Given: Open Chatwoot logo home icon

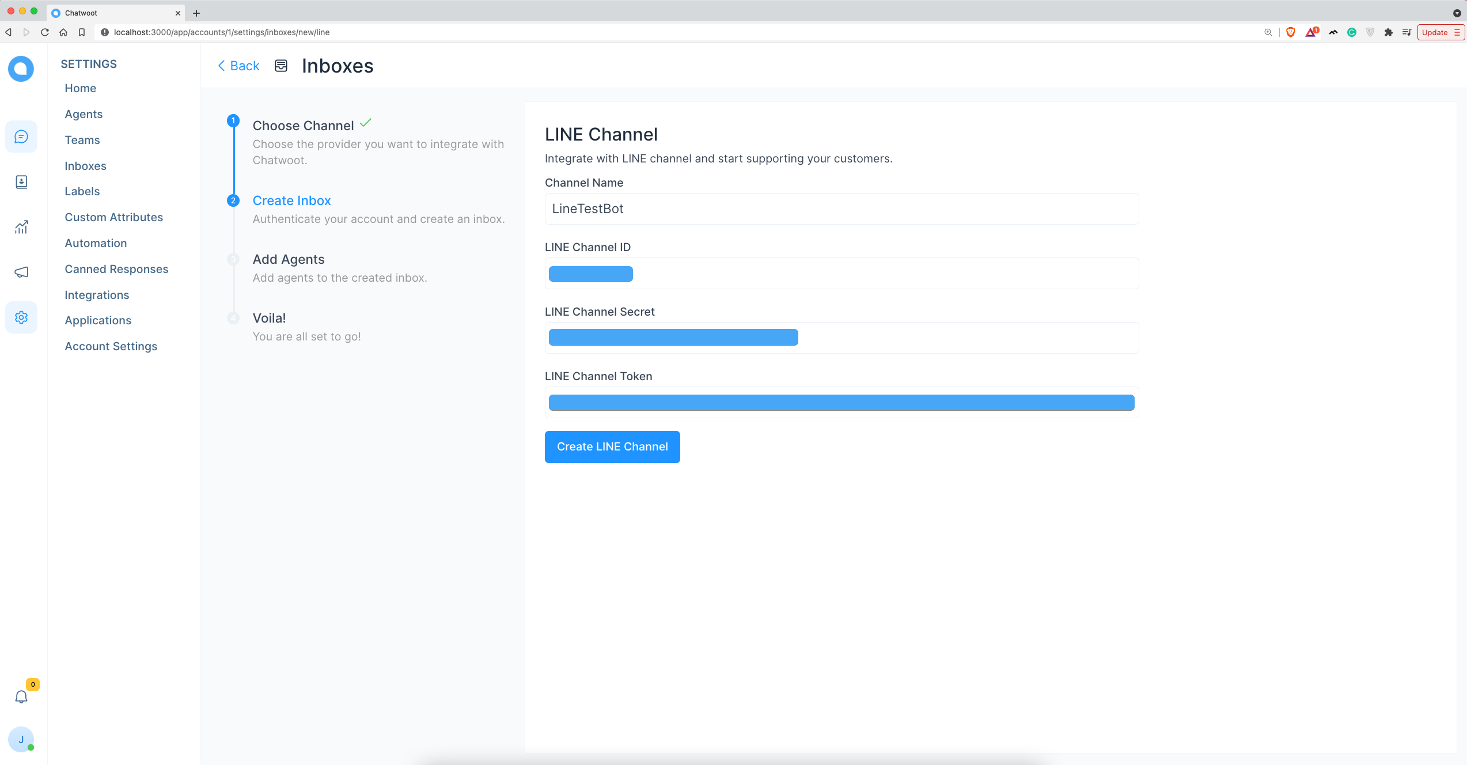Looking at the screenshot, I should coord(21,69).
